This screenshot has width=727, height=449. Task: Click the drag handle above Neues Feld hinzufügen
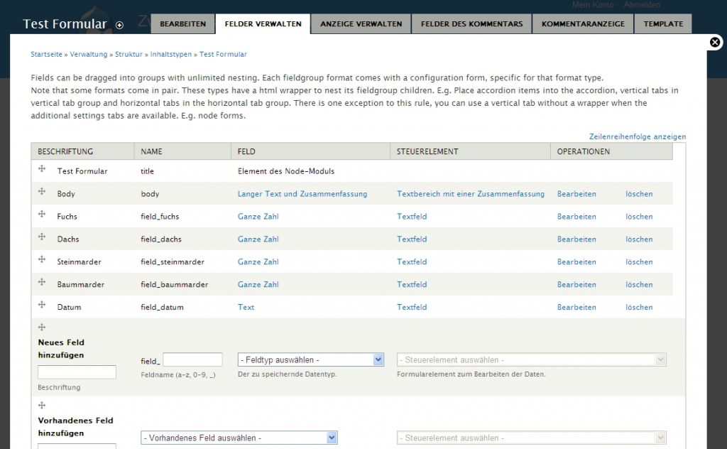pyautogui.click(x=42, y=328)
